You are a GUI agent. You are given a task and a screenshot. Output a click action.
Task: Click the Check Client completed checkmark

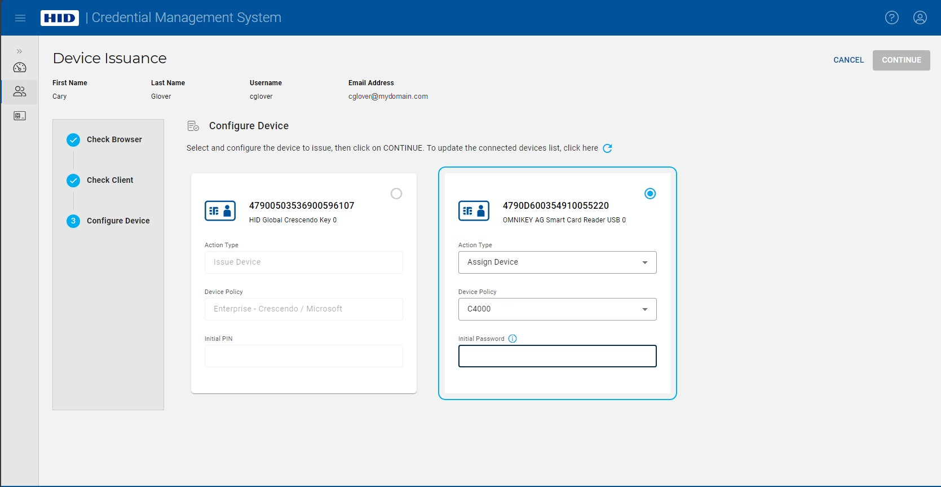pyautogui.click(x=73, y=181)
